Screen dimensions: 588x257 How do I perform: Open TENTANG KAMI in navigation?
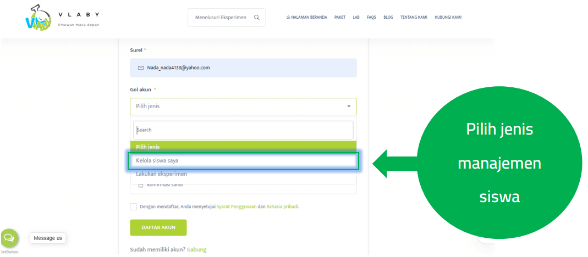pyautogui.click(x=414, y=18)
